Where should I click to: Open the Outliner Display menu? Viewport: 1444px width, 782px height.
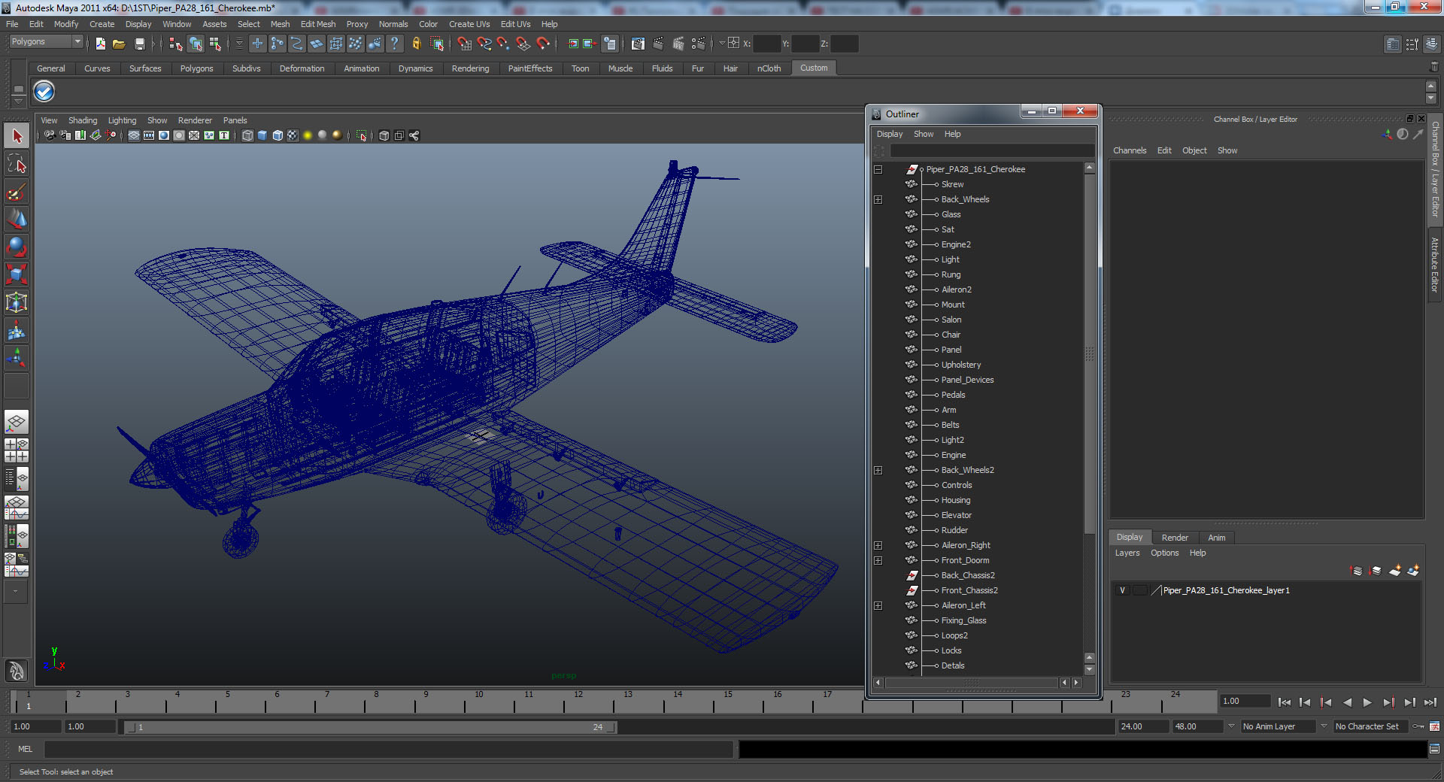(x=890, y=134)
